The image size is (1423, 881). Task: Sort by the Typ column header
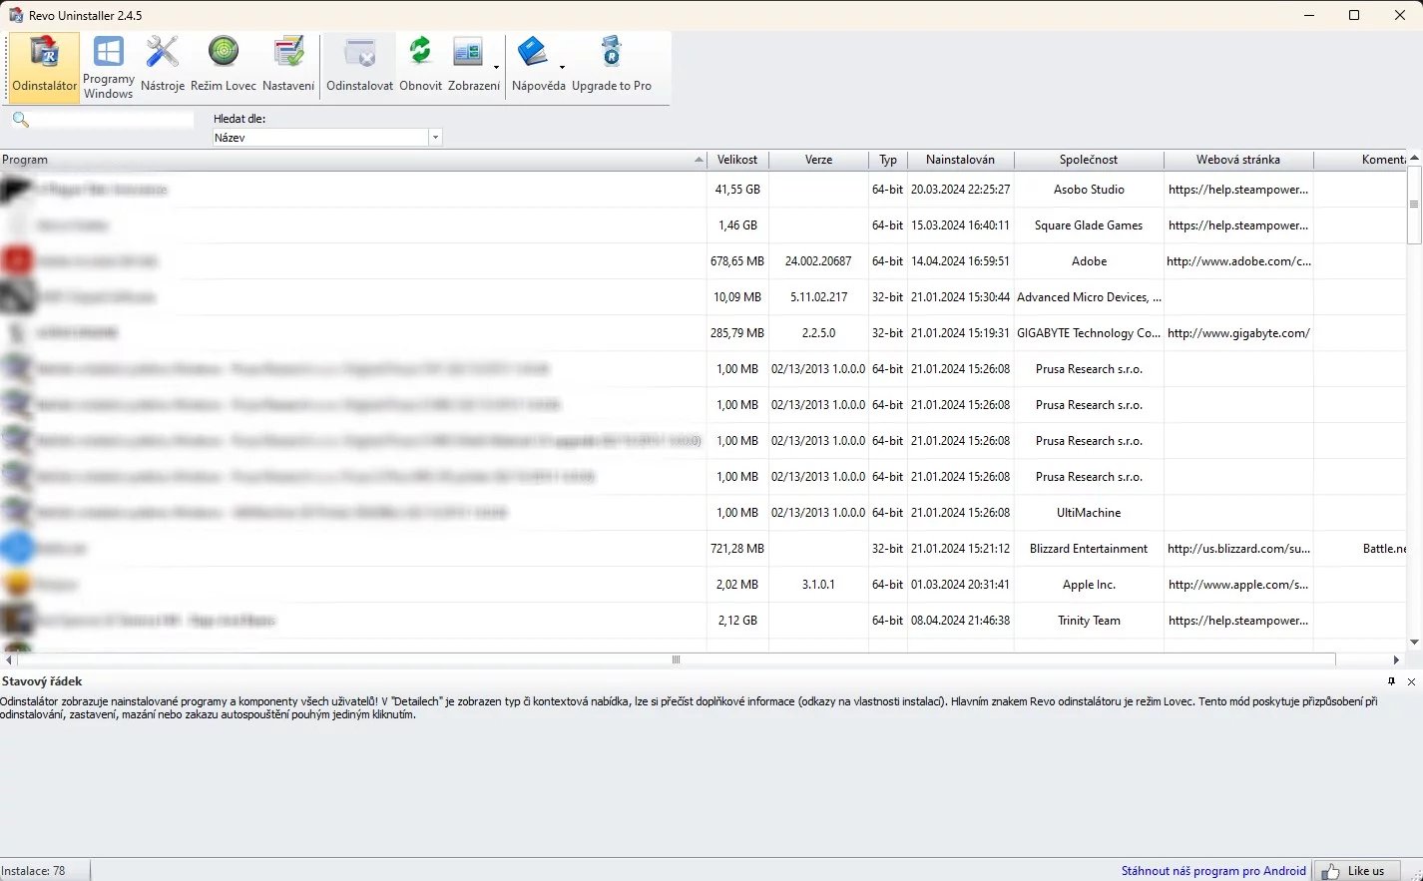point(888,160)
